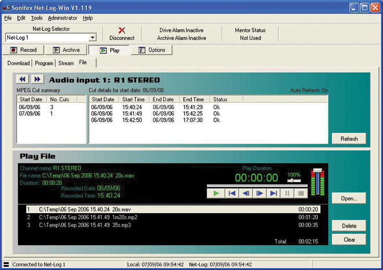Switch to the Stream tab
Viewport: 383px width, 270px height.
click(x=66, y=63)
